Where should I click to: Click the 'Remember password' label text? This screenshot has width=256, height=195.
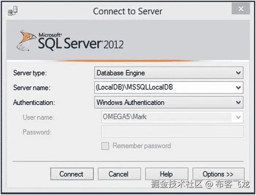coord(142,146)
